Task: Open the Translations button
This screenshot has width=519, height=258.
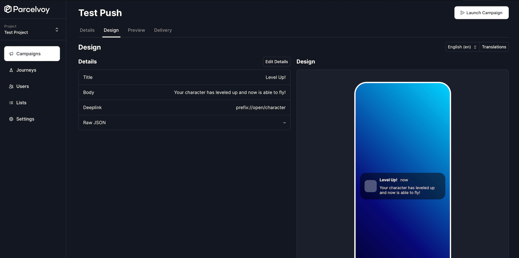Action: click(x=494, y=47)
